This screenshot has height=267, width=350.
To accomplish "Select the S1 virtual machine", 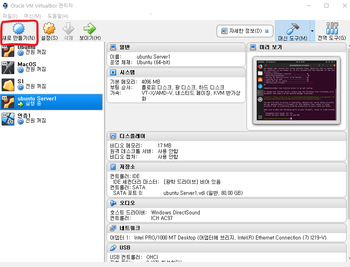I will point(51,85).
